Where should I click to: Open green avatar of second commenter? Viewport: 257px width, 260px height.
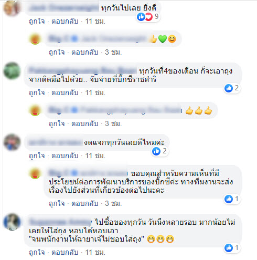tap(12, 71)
